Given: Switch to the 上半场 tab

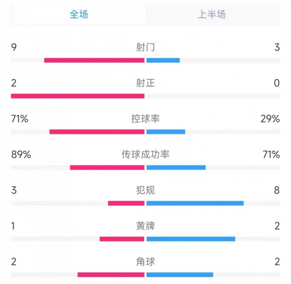Looking at the screenshot, I should [212, 14].
